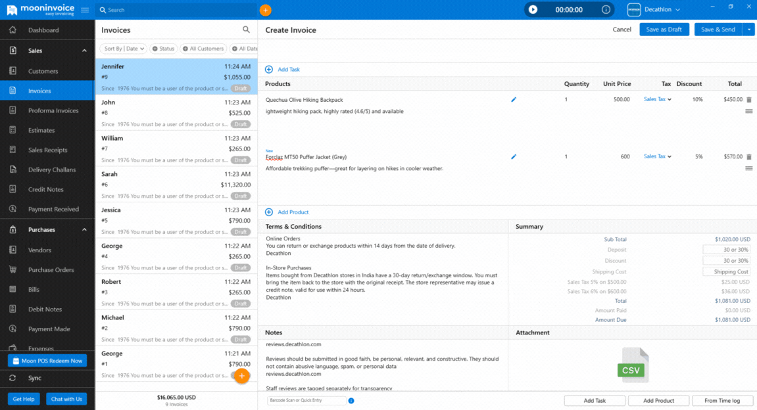Click Save as Draft
The height and width of the screenshot is (410, 757).
tap(664, 30)
